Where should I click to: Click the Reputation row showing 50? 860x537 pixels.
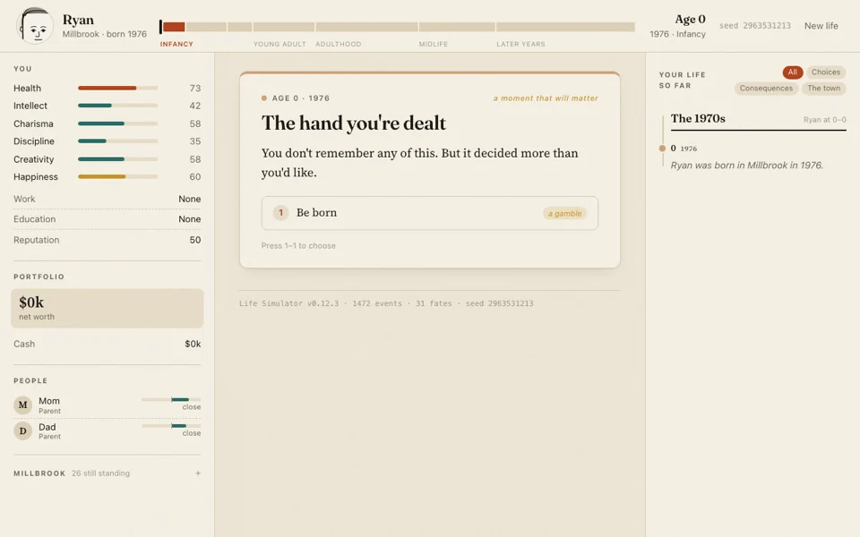click(x=107, y=240)
